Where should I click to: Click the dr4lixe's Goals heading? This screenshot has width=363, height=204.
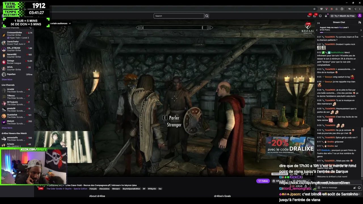click(x=222, y=196)
